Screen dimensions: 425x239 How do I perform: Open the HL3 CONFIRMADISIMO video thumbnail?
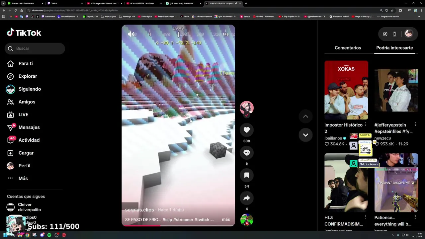(346, 183)
